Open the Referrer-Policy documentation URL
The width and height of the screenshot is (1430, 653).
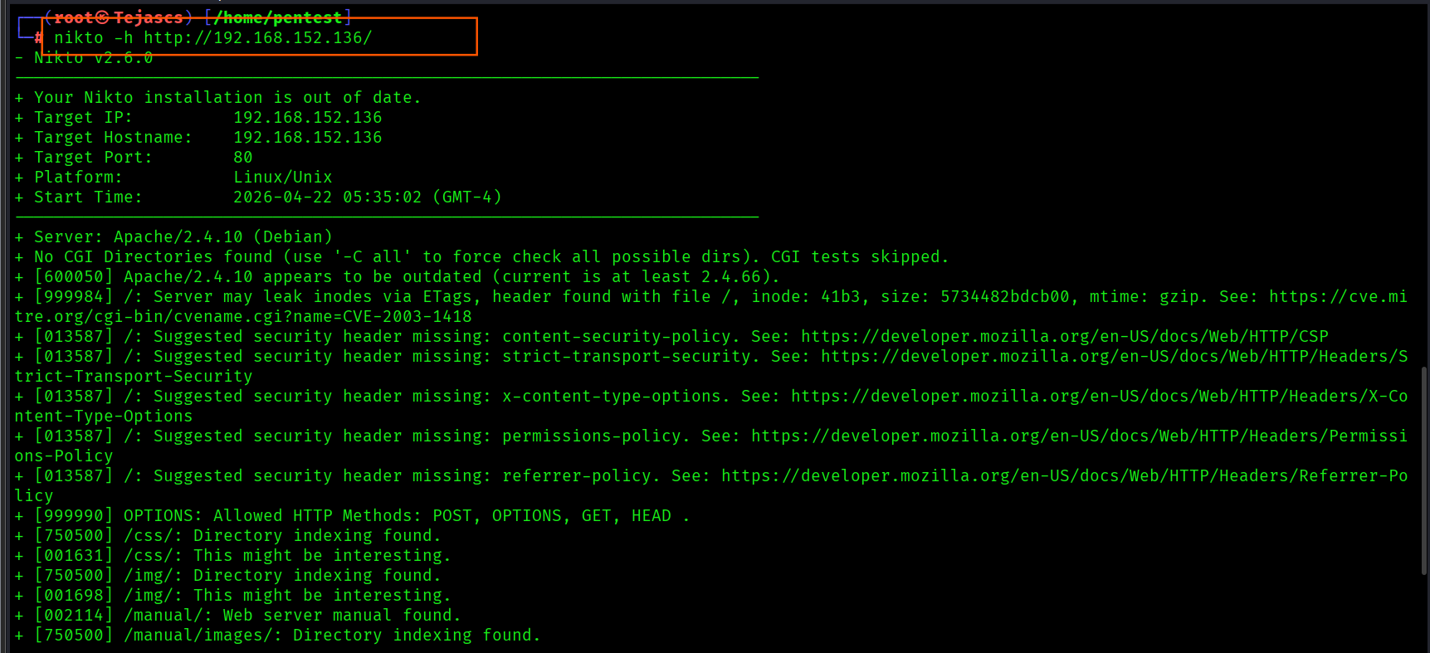pos(1063,475)
